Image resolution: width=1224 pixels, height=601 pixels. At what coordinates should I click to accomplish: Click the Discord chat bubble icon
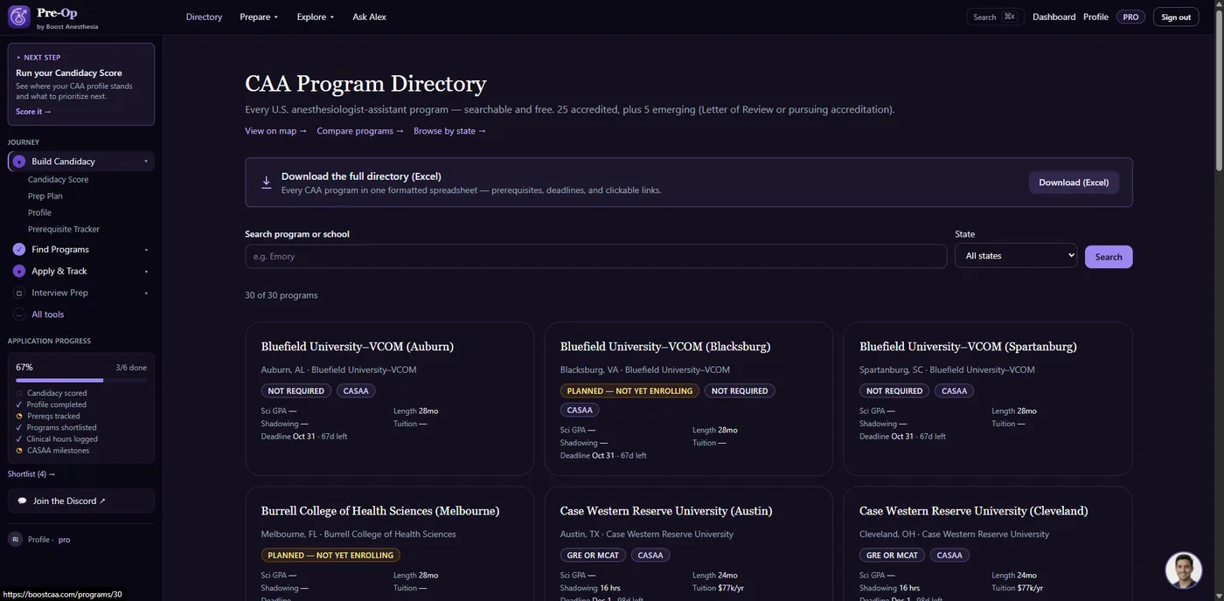click(x=22, y=501)
